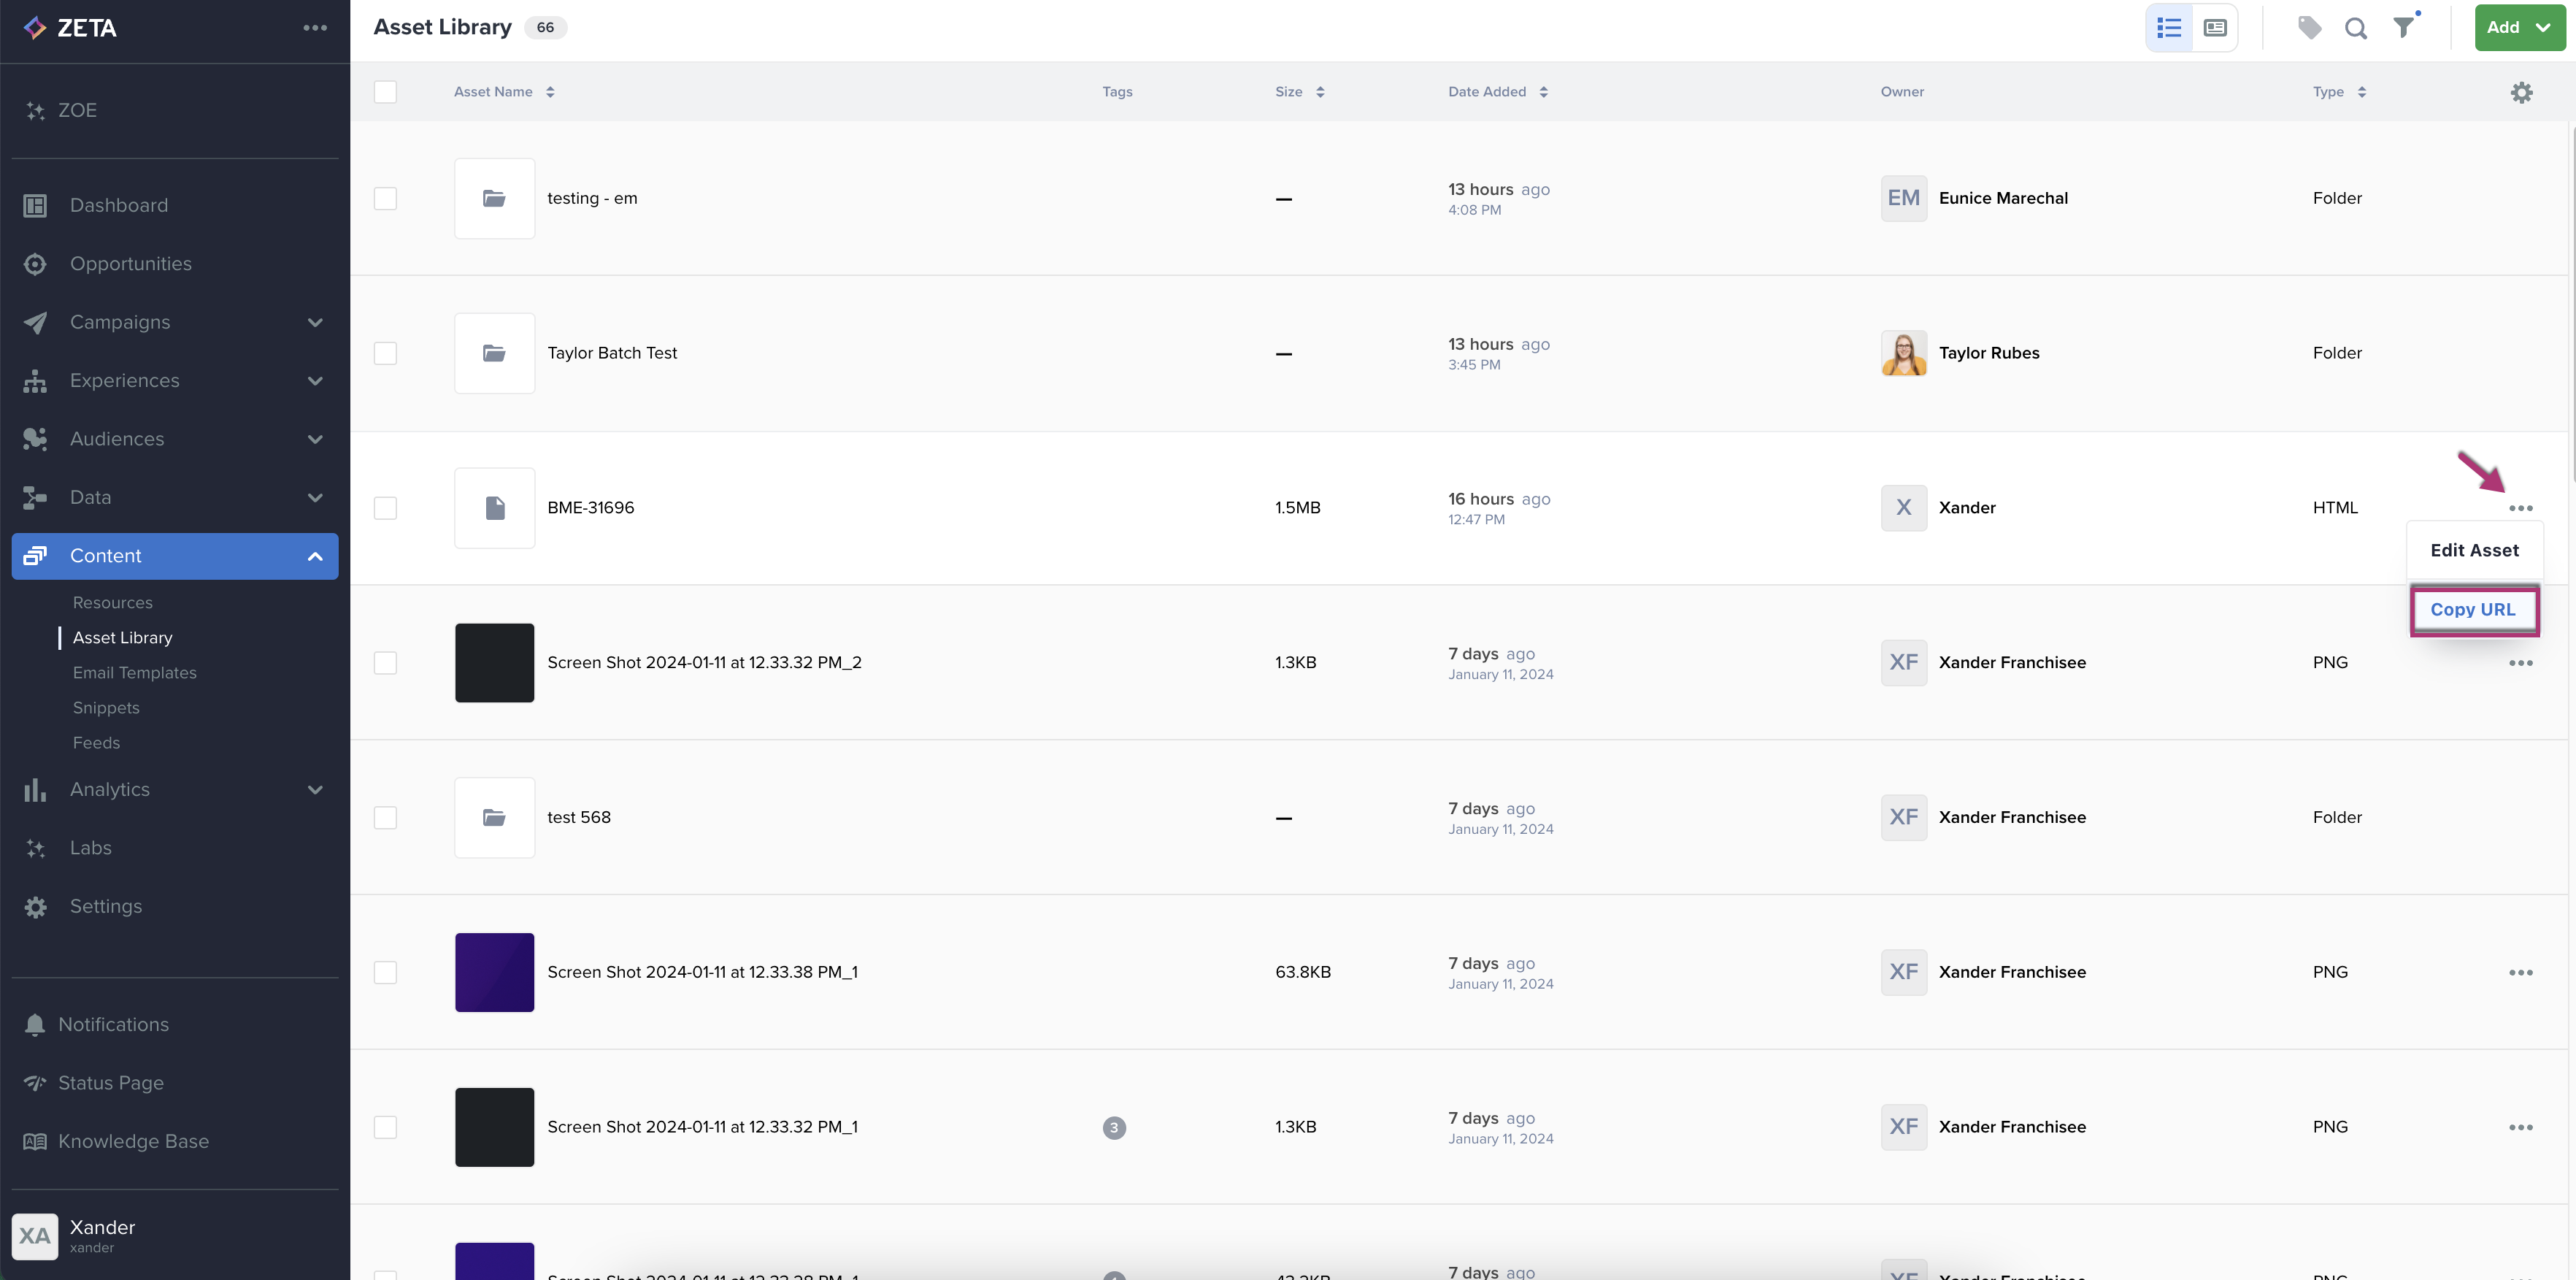Open the test 568 folder

579,818
